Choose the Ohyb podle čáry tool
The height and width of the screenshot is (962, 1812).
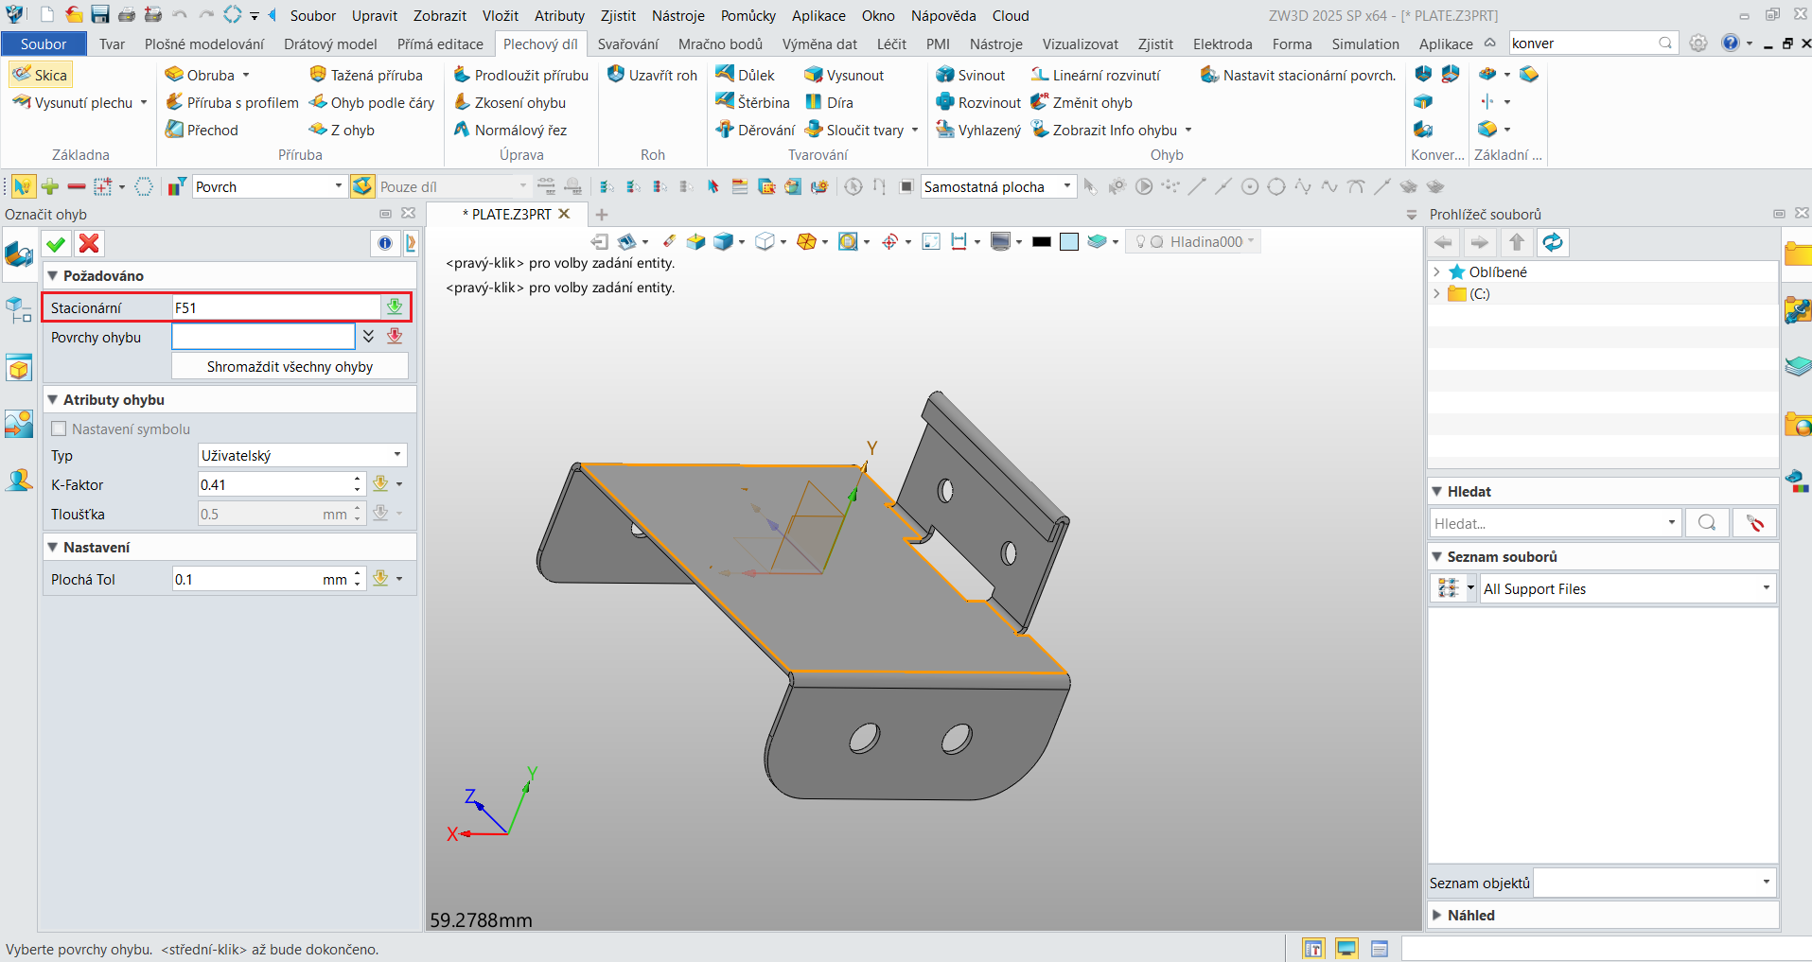pyautogui.click(x=372, y=102)
